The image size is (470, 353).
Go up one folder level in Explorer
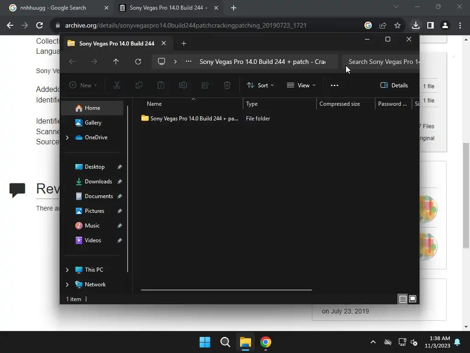click(x=116, y=62)
